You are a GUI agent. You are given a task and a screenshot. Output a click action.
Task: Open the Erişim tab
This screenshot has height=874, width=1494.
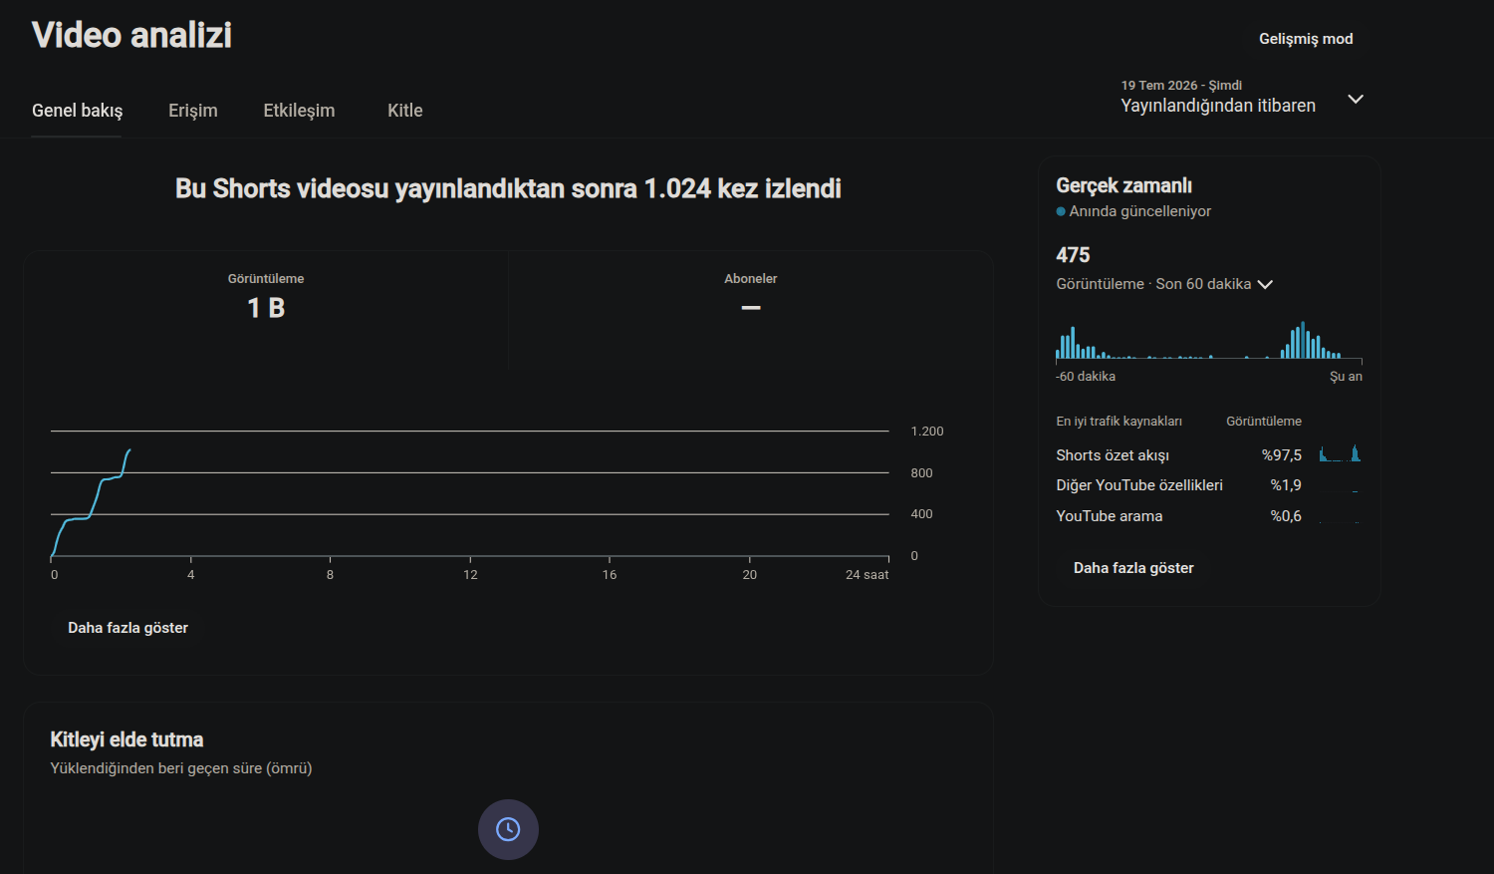point(193,111)
